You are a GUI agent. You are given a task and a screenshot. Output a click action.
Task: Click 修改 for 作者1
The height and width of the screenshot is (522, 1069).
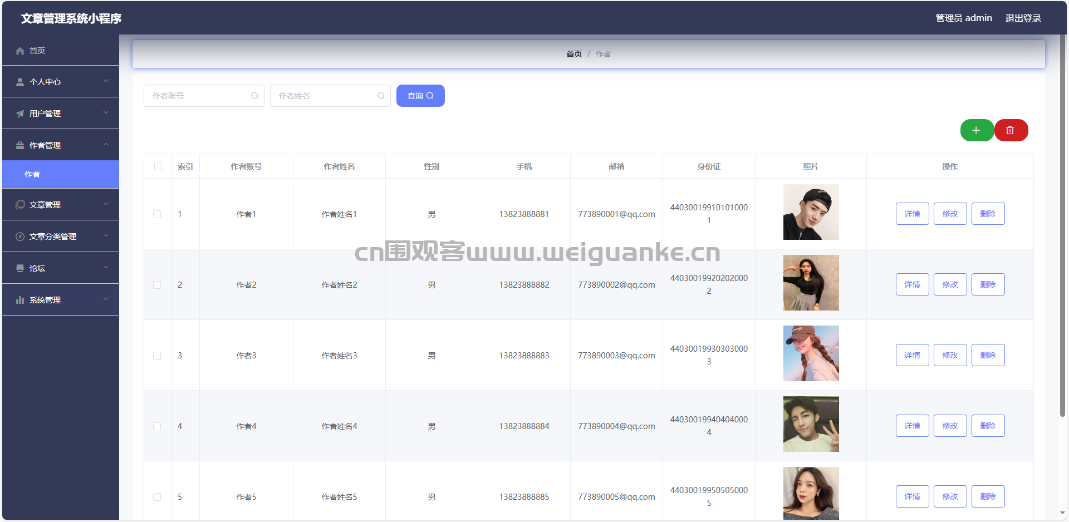[x=950, y=214]
